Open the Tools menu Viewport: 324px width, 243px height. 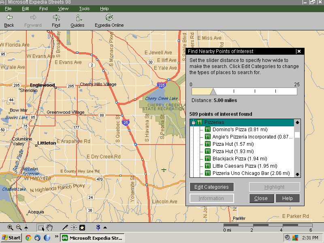pyautogui.click(x=84, y=9)
